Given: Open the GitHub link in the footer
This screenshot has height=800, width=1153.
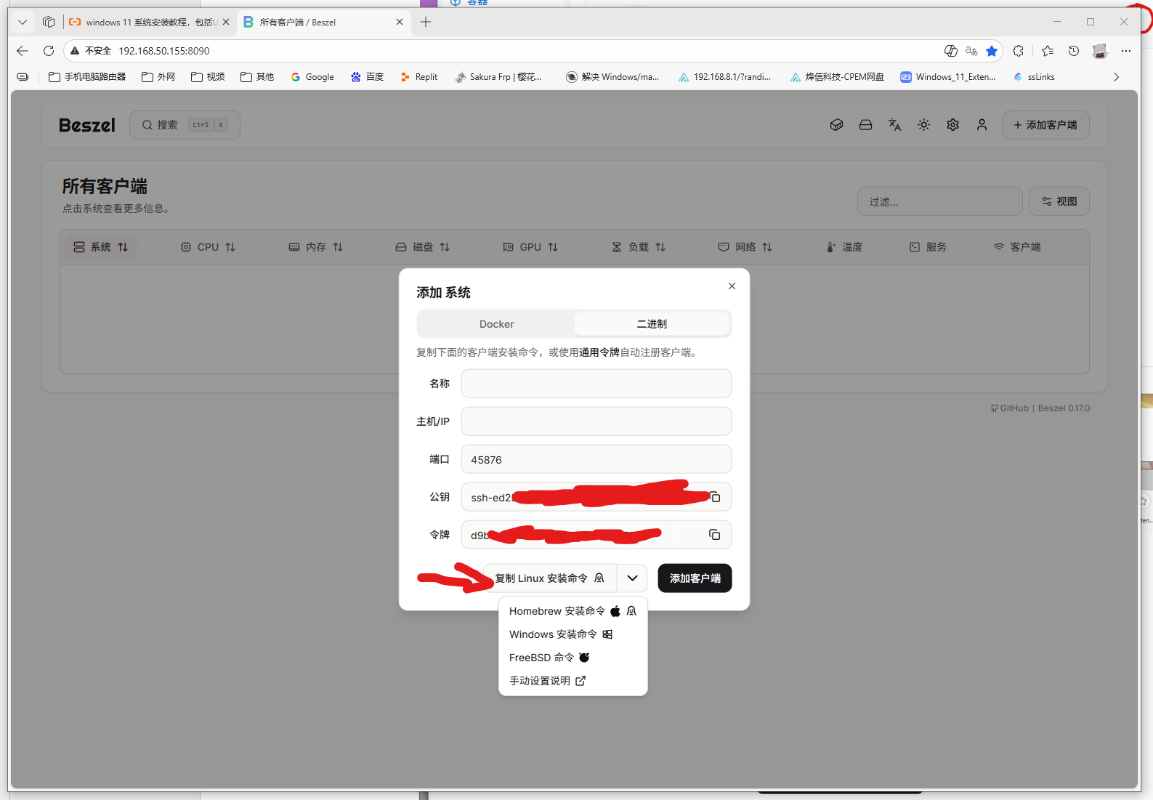Looking at the screenshot, I should coord(1009,408).
